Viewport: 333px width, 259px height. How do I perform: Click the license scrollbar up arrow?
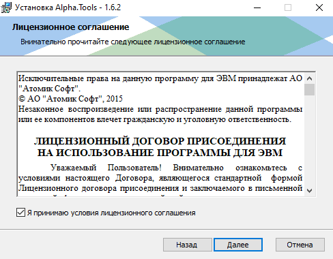click(x=309, y=78)
